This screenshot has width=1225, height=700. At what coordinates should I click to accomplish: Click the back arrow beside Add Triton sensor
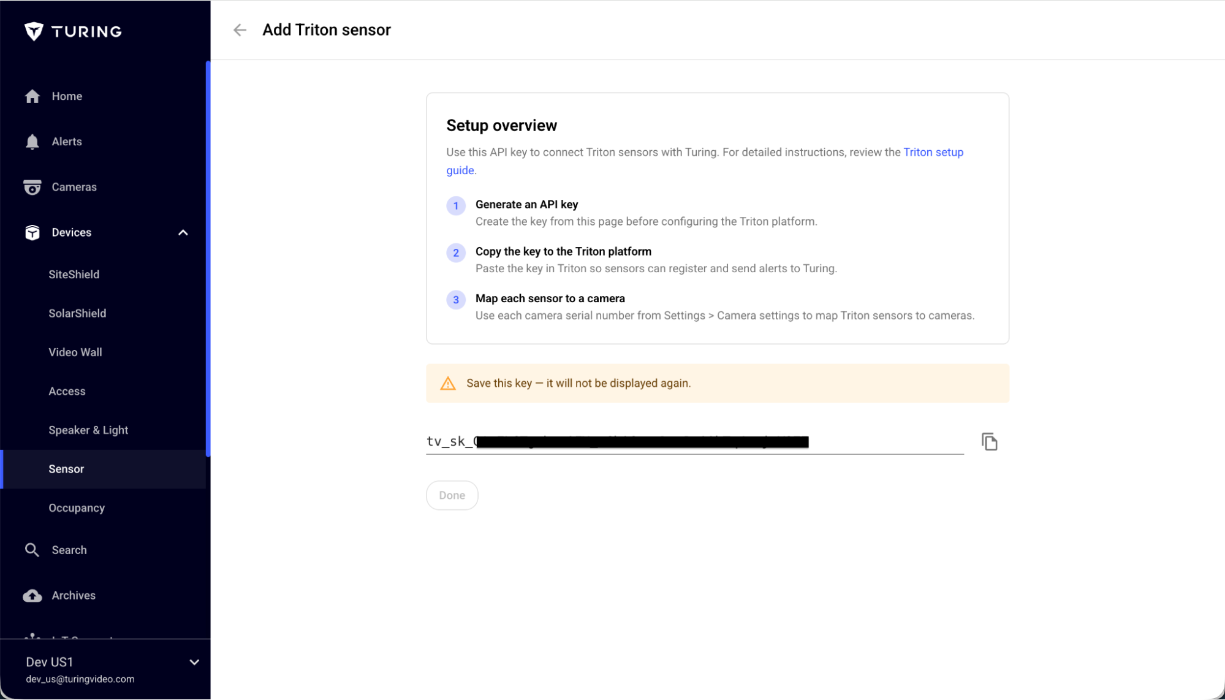[240, 30]
